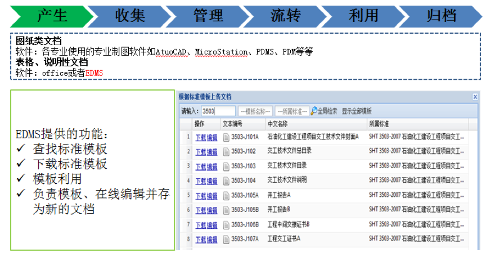The height and width of the screenshot is (262, 486).
Task: Close the 根据标准模板上传文档 dialog
Action: (x=475, y=97)
